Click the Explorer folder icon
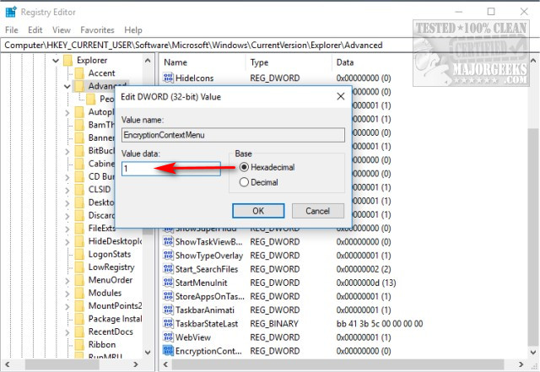540x372 pixels. click(x=68, y=60)
